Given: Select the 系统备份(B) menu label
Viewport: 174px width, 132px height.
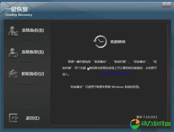Looking at the screenshot, I should [x=33, y=30].
